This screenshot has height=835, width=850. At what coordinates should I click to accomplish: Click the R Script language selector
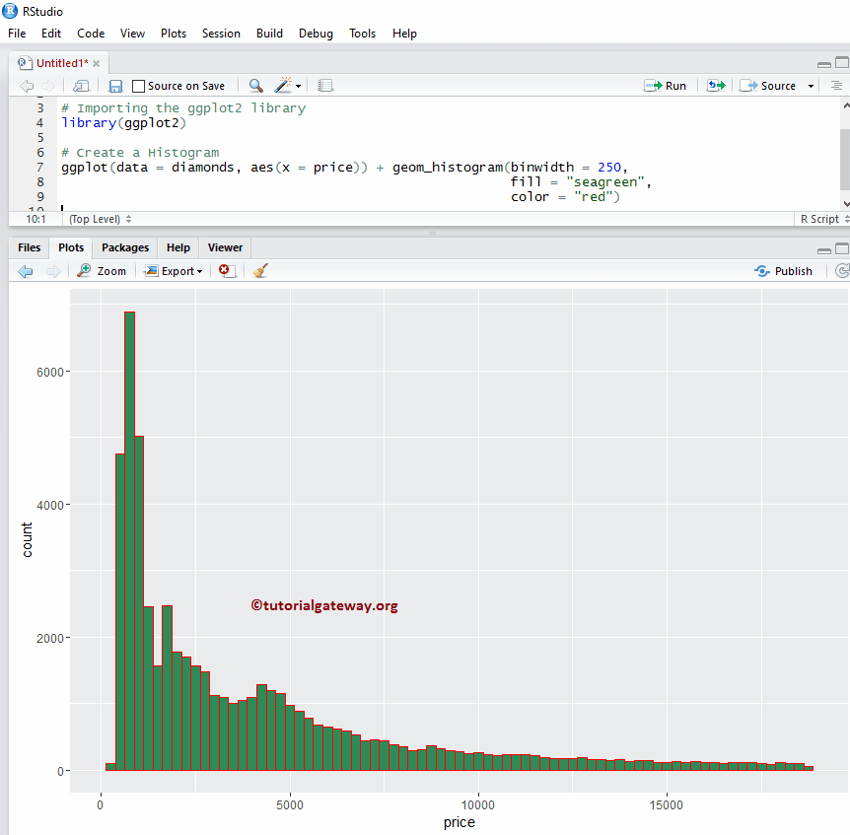(822, 218)
